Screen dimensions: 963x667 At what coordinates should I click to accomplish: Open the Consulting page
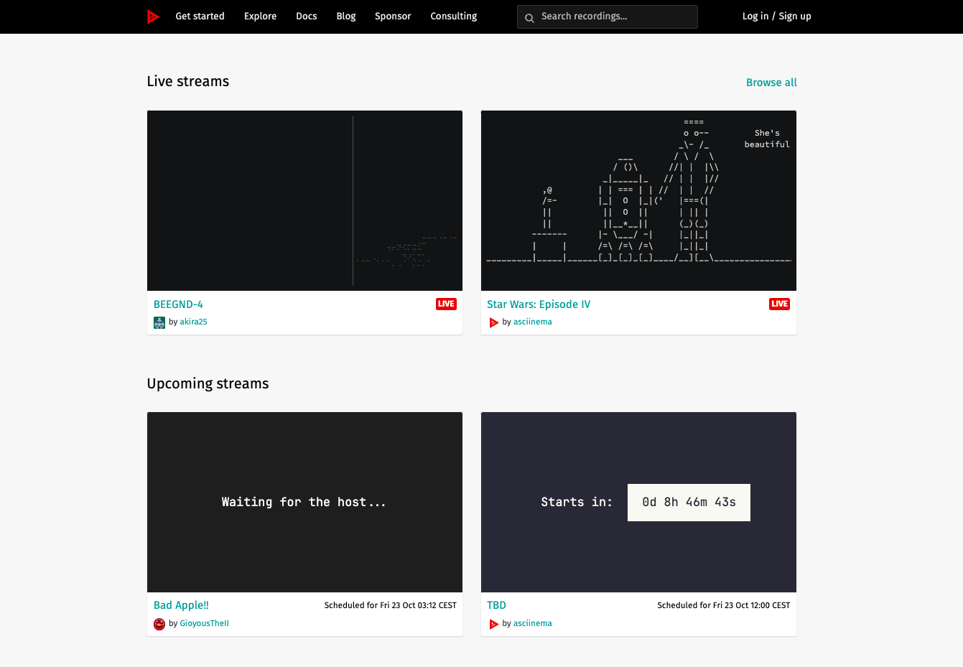454,17
